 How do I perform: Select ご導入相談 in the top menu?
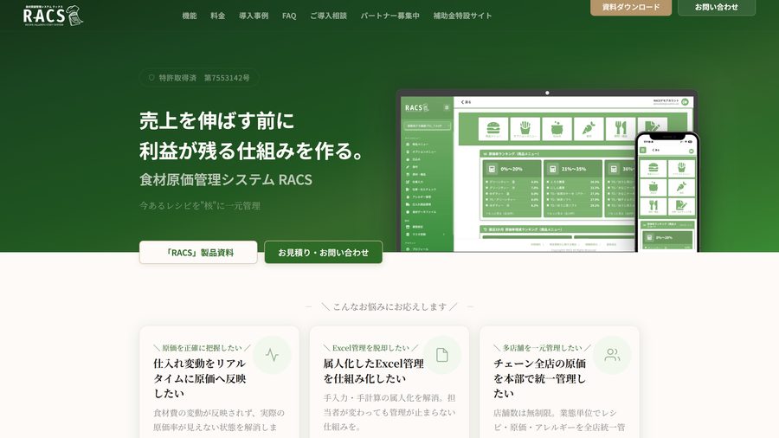pos(328,16)
